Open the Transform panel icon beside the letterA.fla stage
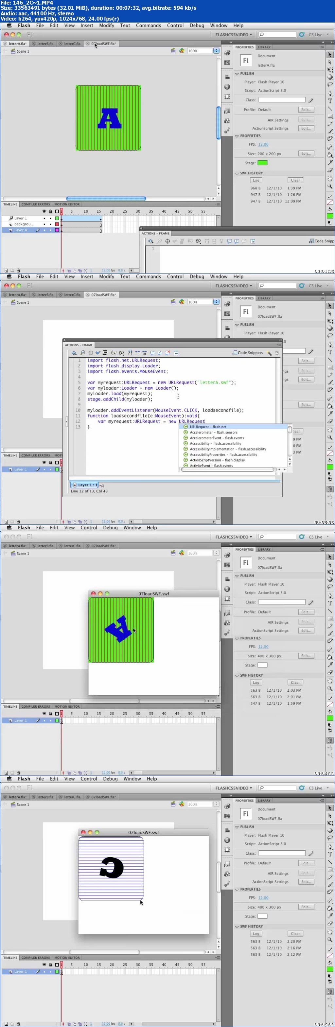Screen dimensions: 335x1027 tap(227, 97)
